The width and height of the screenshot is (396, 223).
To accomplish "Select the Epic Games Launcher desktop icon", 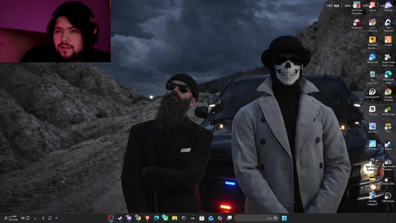I will coord(372,164).
